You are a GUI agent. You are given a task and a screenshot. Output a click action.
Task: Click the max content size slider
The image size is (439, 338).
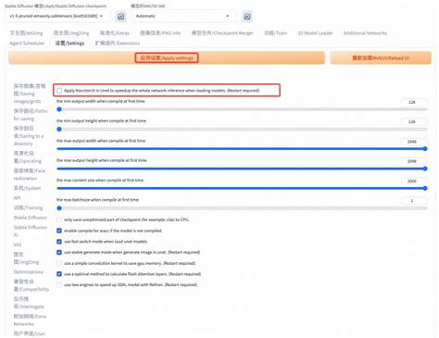coord(242,188)
